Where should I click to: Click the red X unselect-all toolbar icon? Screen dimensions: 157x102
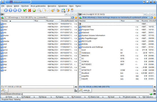tap(29, 10)
